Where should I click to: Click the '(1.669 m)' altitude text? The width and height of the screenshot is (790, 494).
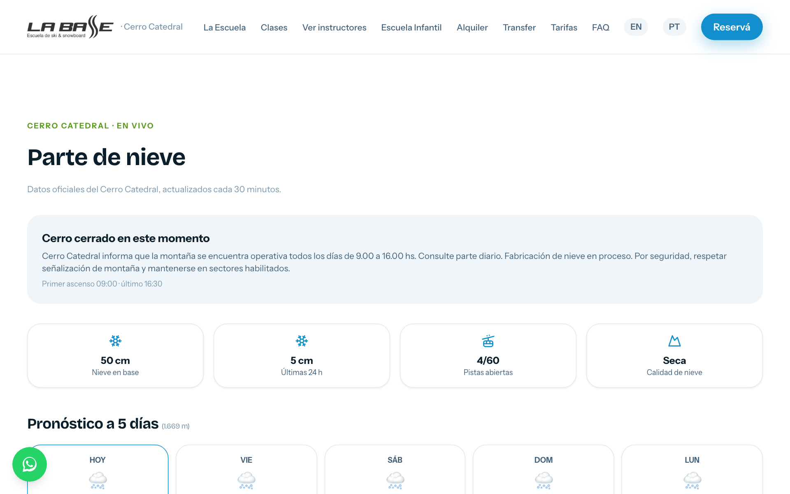[x=176, y=426]
